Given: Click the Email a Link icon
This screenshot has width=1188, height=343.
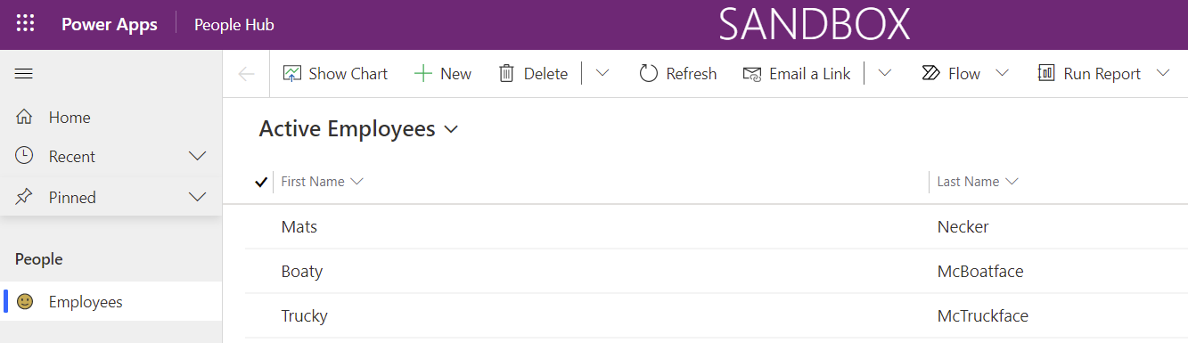Looking at the screenshot, I should click(752, 74).
